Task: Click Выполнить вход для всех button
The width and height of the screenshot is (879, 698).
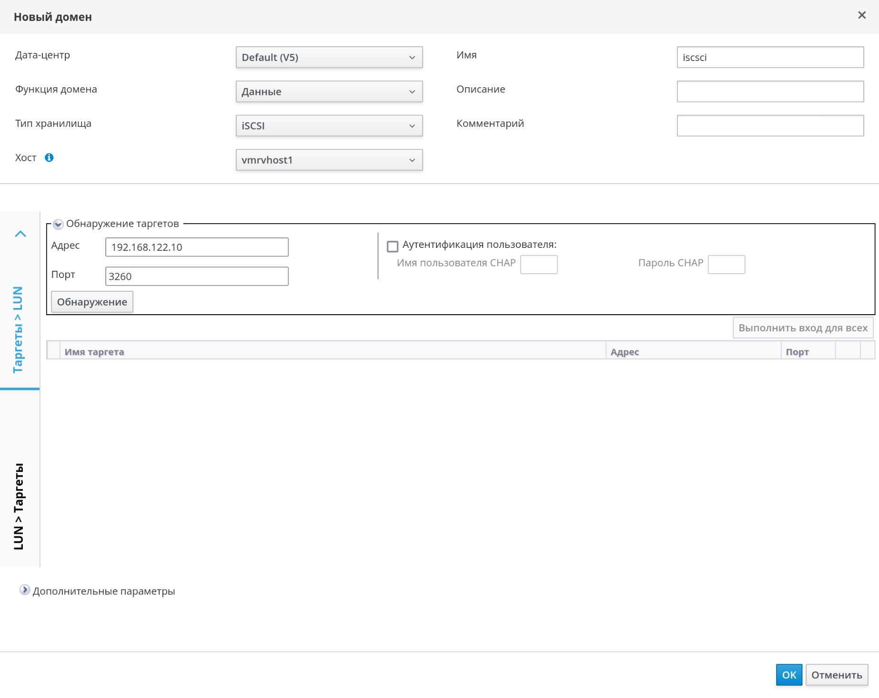Action: tap(802, 328)
